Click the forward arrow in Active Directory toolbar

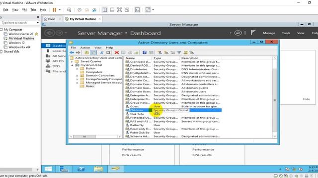tap(78, 52)
